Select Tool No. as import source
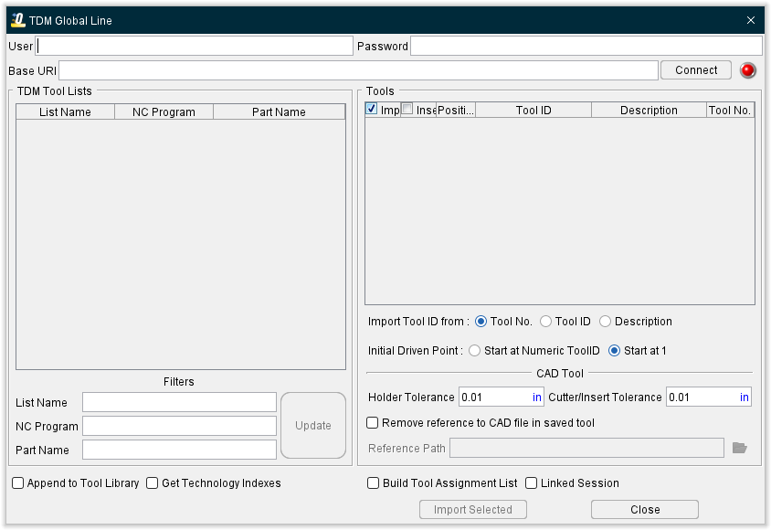The width and height of the screenshot is (771, 530). (x=481, y=321)
